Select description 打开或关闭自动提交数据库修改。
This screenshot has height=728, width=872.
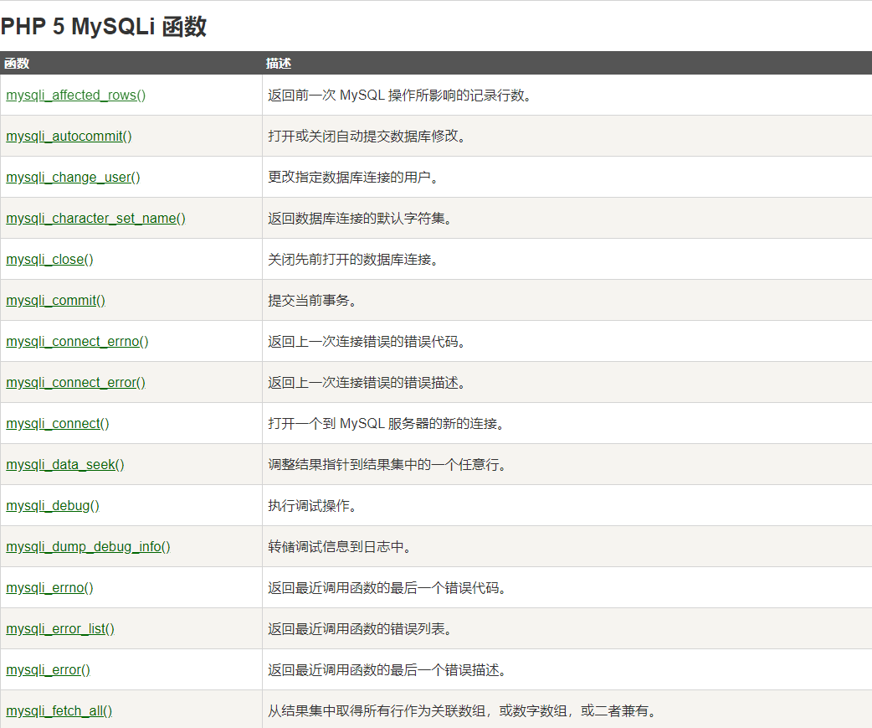tap(367, 137)
